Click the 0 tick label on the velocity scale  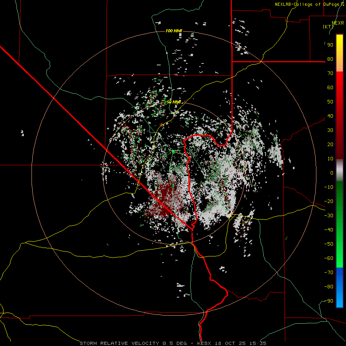click(332, 173)
